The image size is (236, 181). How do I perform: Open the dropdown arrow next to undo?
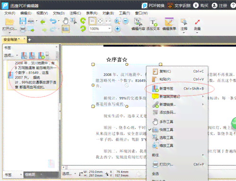click(x=59, y=21)
